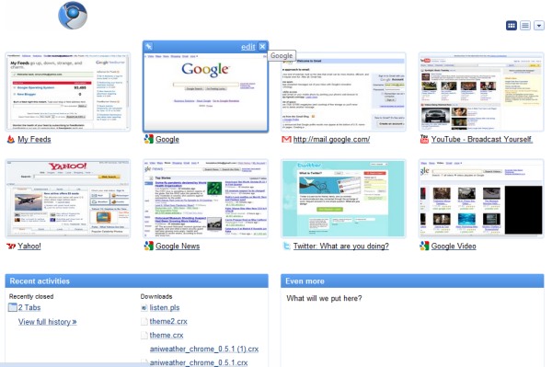Click the "What will we put here?" text

click(324, 298)
